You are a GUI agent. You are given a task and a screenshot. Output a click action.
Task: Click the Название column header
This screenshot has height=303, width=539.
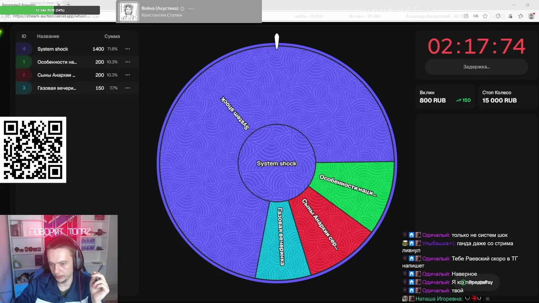pos(48,36)
